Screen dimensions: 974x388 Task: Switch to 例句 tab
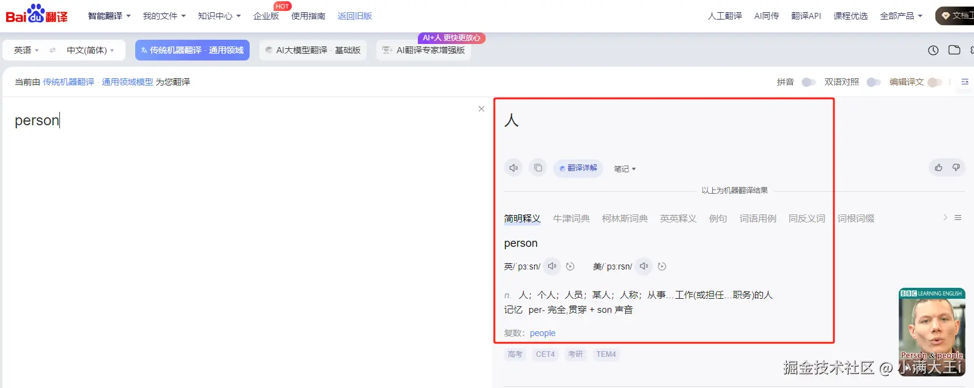click(x=718, y=218)
